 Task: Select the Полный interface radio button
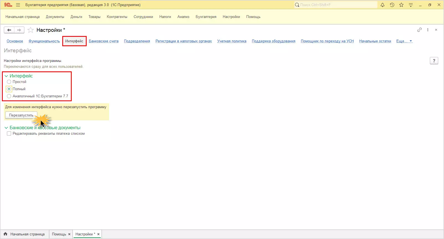(x=9, y=89)
